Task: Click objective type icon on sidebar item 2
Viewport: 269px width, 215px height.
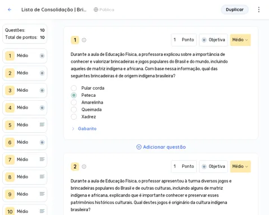Action: tap(42, 73)
